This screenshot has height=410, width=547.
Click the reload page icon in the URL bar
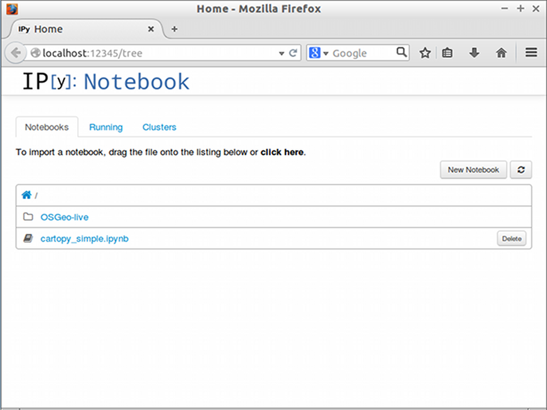coord(293,53)
